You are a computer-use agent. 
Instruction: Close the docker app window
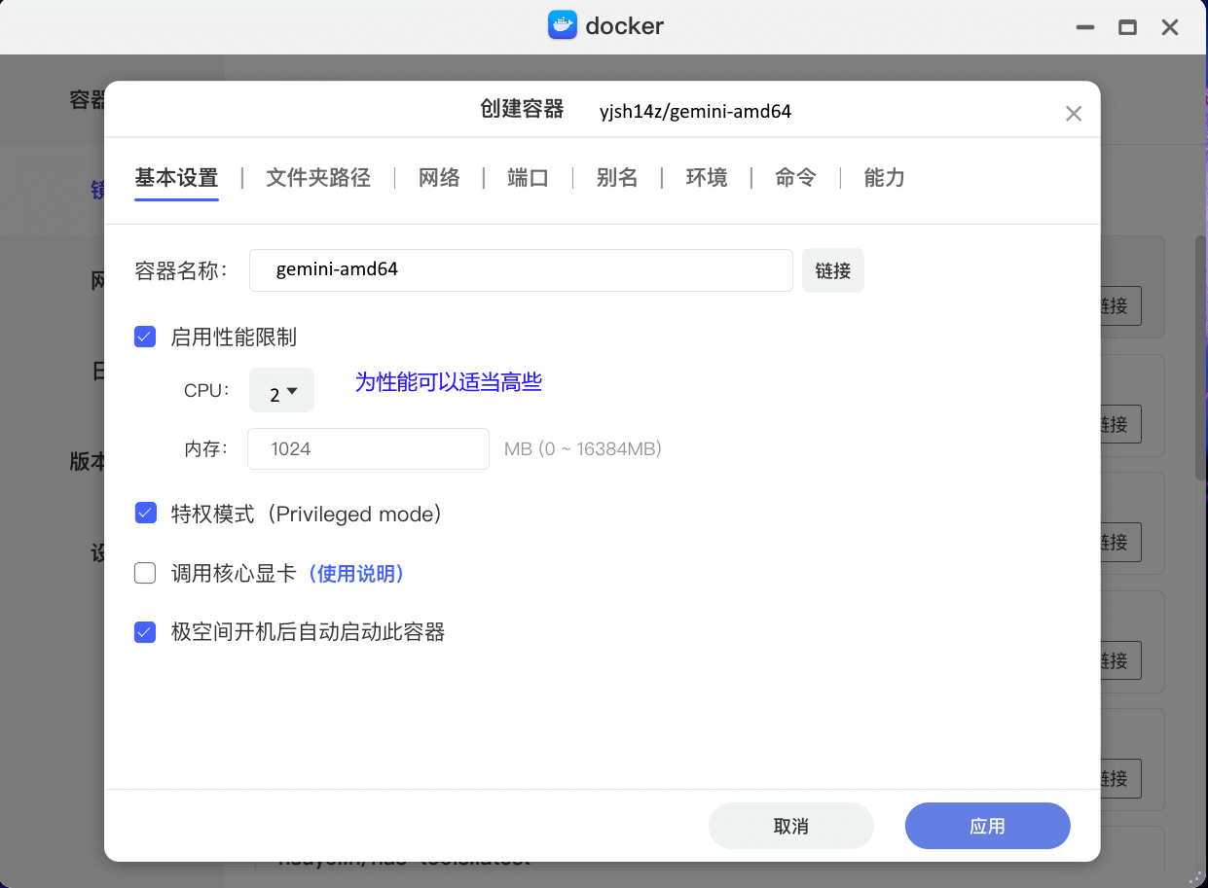(1170, 27)
